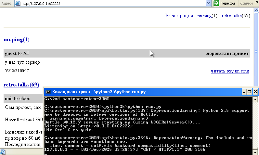This screenshot has height=155, width=259.
Task: Click console scrollbar up arrow
Action: tap(255, 99)
